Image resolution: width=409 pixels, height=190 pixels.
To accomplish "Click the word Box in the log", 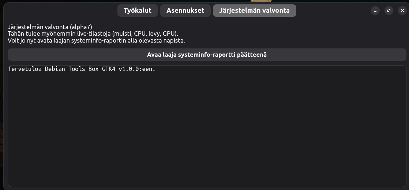I will coord(94,69).
